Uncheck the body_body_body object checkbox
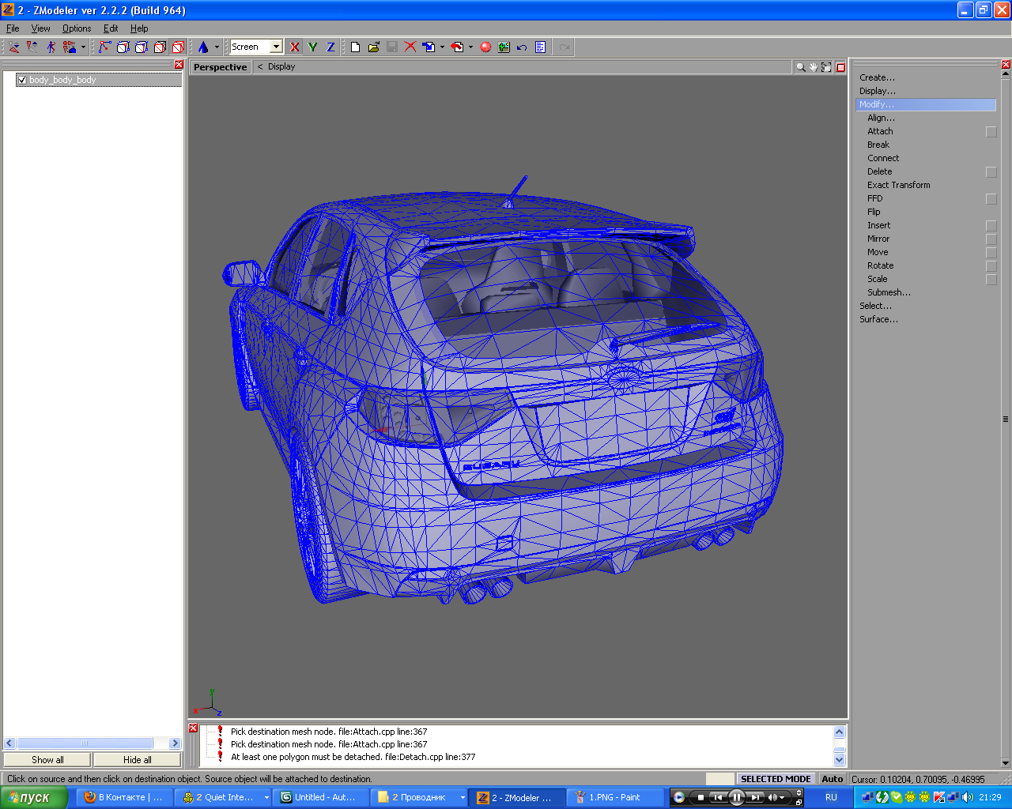This screenshot has height=809, width=1012. click(22, 80)
